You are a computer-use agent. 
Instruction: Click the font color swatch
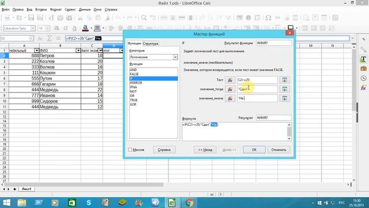pos(85,28)
